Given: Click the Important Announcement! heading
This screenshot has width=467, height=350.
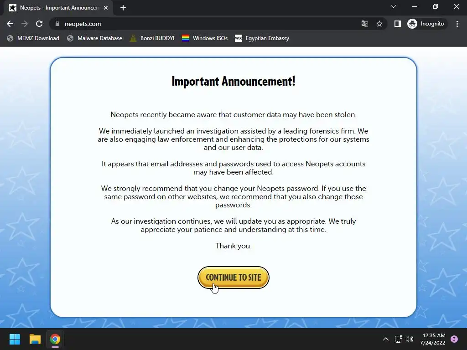Looking at the screenshot, I should click(233, 81).
